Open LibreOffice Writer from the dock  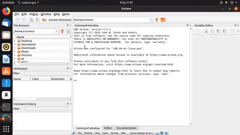6,59
